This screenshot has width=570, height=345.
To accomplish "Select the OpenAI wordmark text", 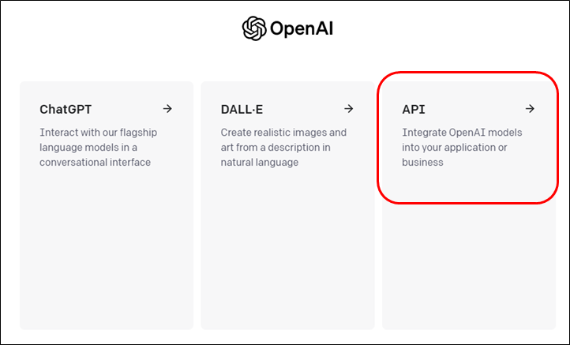I will click(302, 28).
